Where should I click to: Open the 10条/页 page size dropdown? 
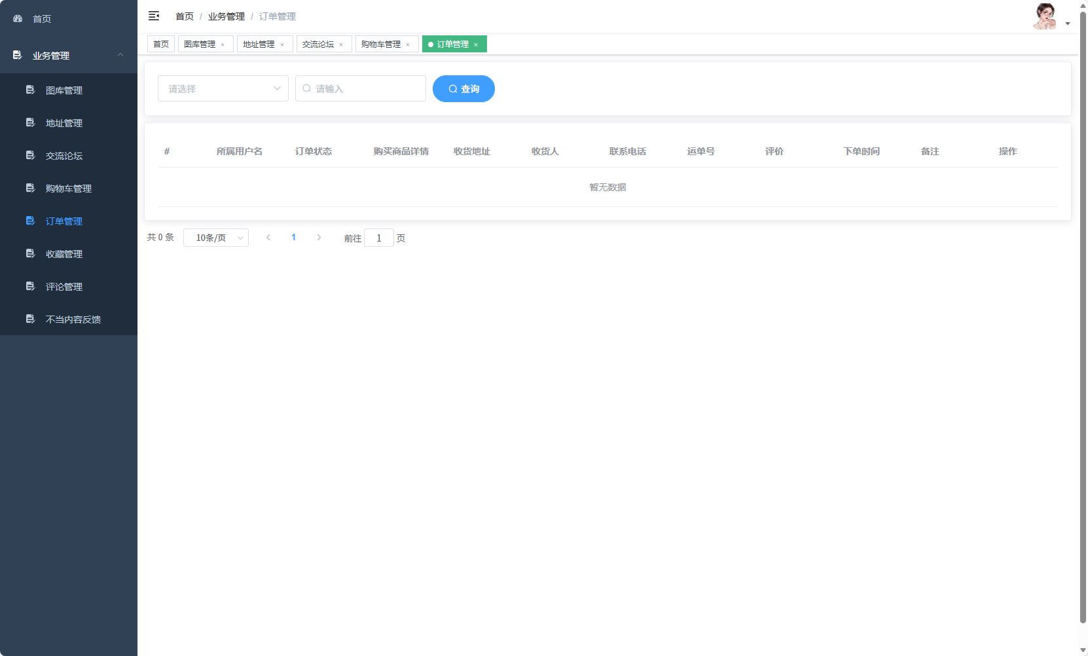click(216, 238)
